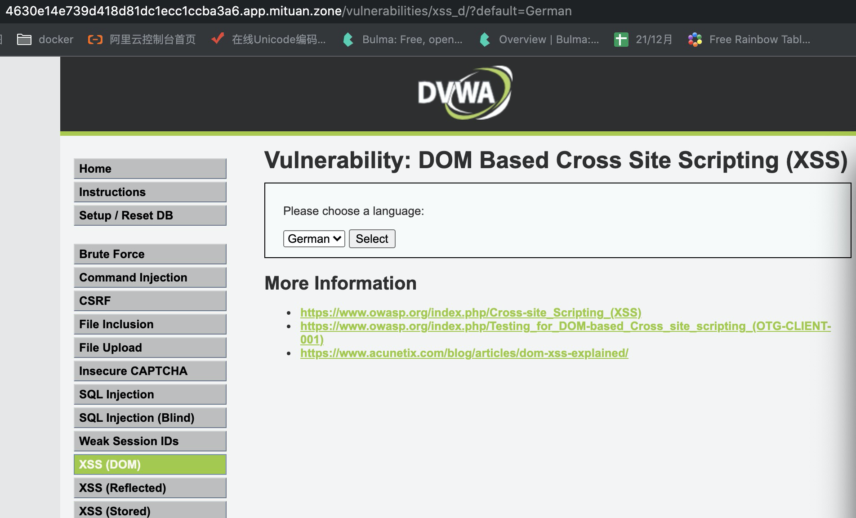Open the OWASP Testing for DOM-based XSS link
Image resolution: width=856 pixels, height=518 pixels.
565,326
